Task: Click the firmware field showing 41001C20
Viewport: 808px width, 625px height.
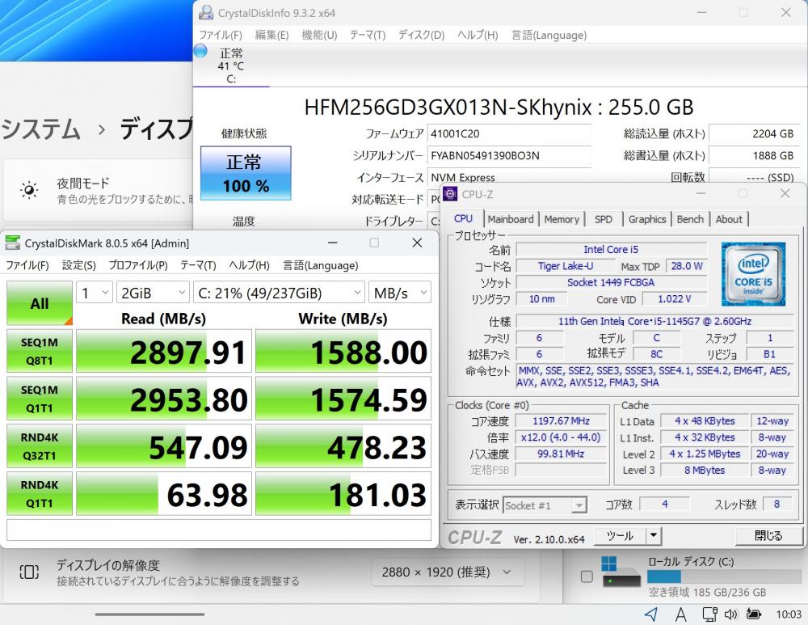Action: click(509, 133)
